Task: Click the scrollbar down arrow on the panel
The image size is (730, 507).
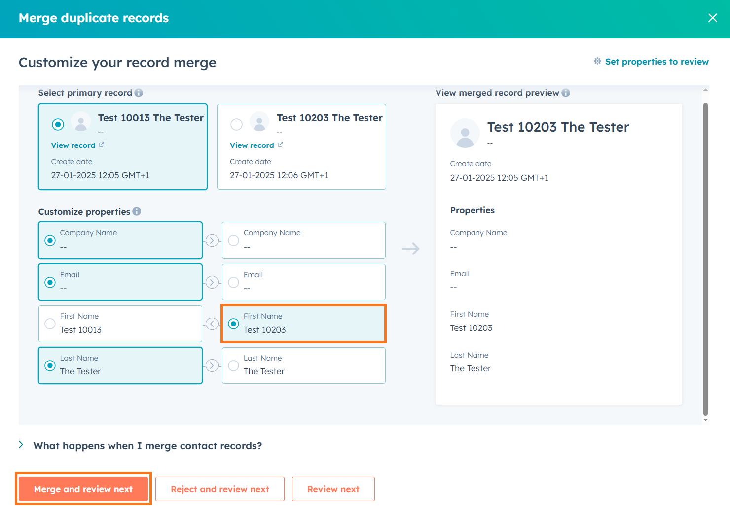Action: (x=705, y=420)
